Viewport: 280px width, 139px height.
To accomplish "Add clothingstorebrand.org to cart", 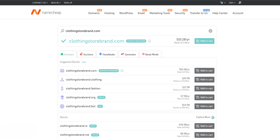I will pos(205,97).
